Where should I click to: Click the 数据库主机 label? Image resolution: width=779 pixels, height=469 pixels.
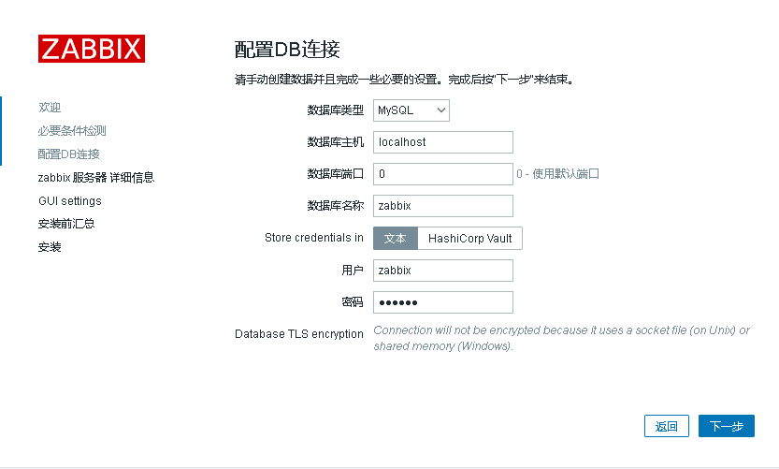[x=336, y=142]
